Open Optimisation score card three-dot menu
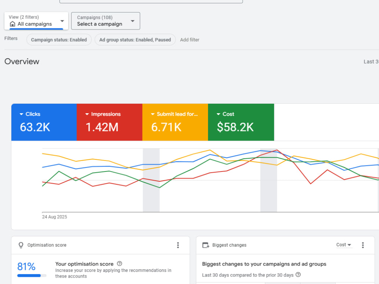The image size is (379, 284). coord(178,245)
